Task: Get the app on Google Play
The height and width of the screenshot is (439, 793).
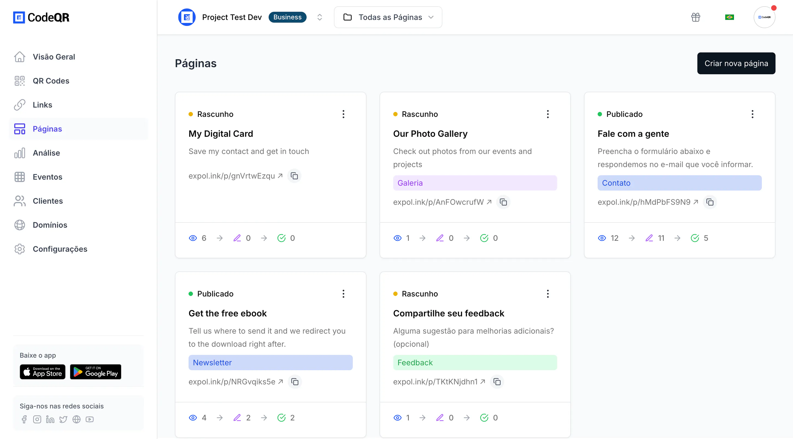Action: click(x=95, y=372)
